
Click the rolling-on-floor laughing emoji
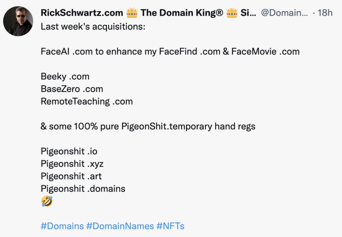(x=47, y=201)
